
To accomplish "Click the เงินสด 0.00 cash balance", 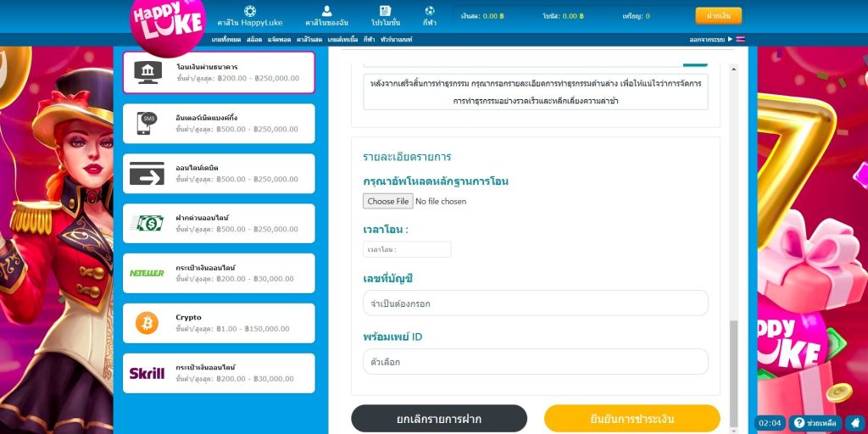I will [x=482, y=16].
